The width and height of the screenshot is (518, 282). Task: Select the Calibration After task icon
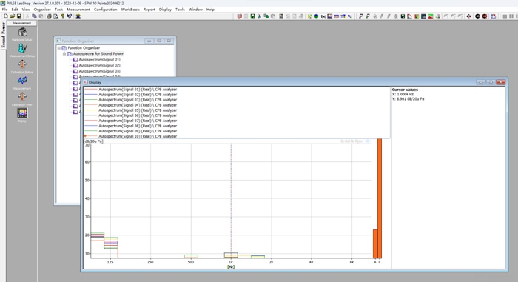click(22, 97)
